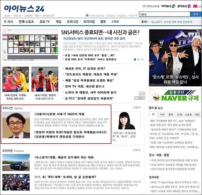Click the 로그인 link

(7, 16)
